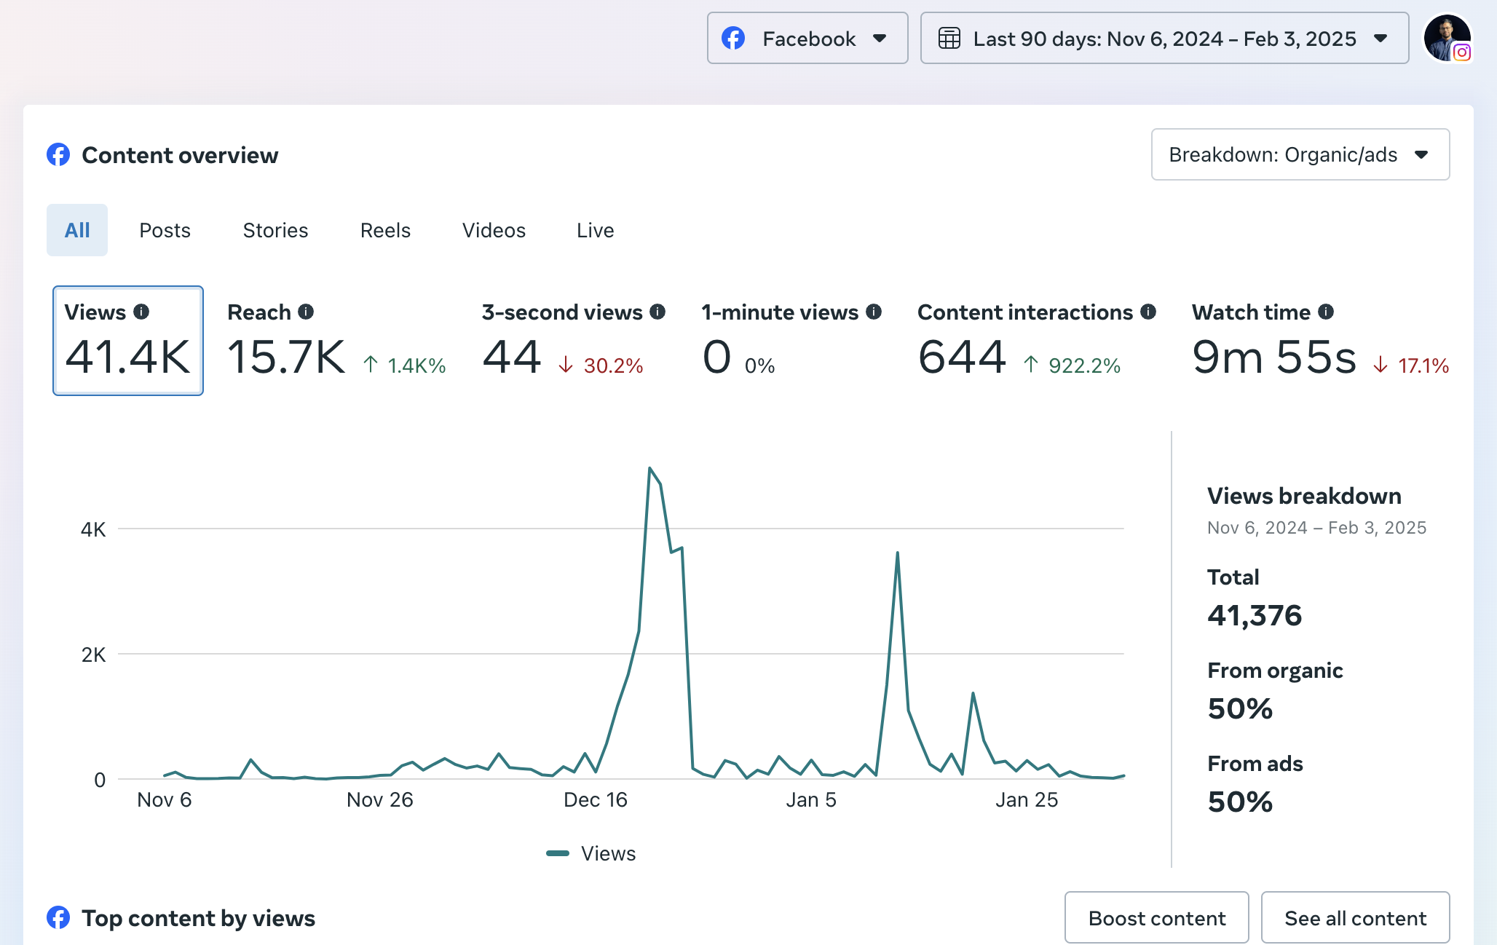Click the Facebook logo next to Content overview
1497x945 pixels.
coord(59,154)
